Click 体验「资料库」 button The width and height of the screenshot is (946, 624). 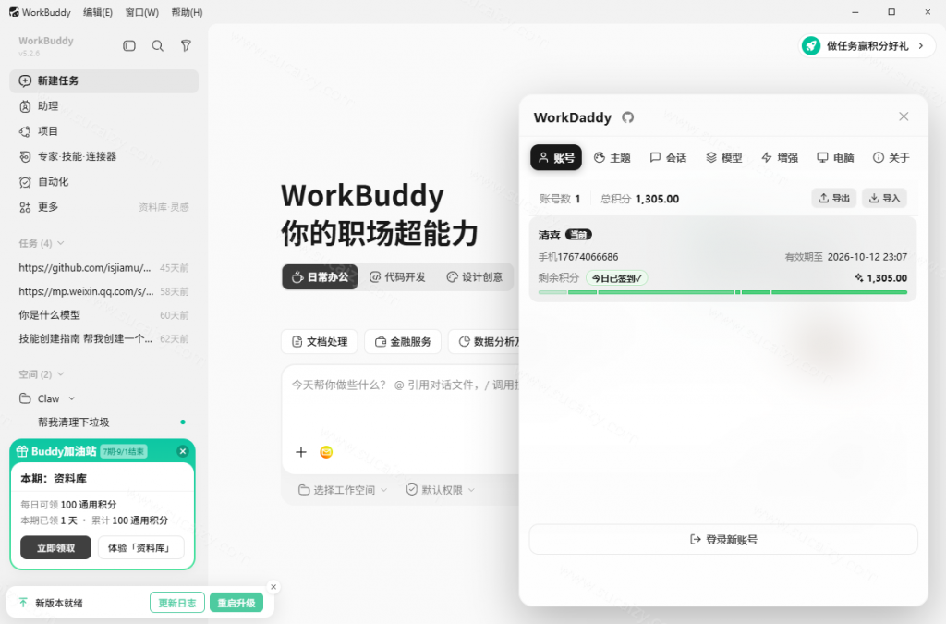click(140, 548)
